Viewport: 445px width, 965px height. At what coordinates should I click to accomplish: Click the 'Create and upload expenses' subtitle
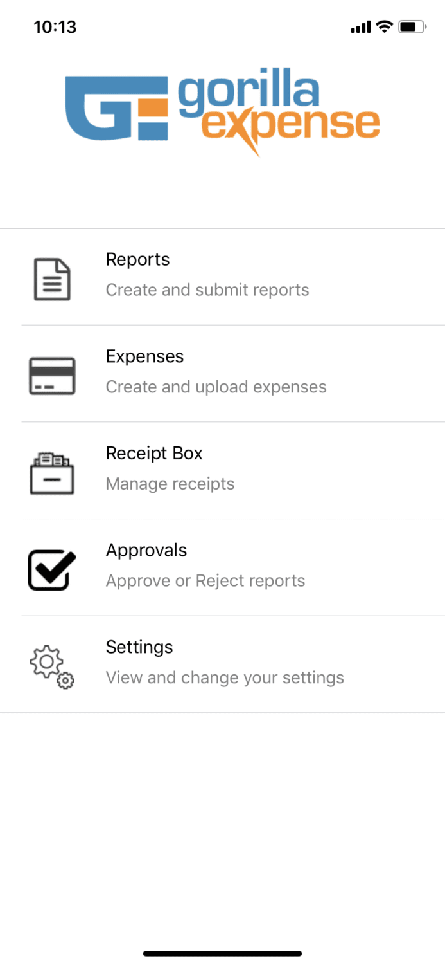216,387
